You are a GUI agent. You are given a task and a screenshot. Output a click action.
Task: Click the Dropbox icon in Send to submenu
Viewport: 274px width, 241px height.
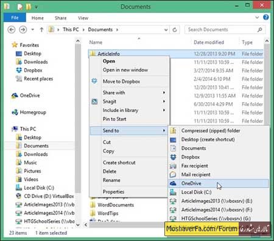[x=173, y=157]
